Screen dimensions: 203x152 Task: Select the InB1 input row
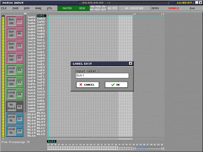(41, 28)
